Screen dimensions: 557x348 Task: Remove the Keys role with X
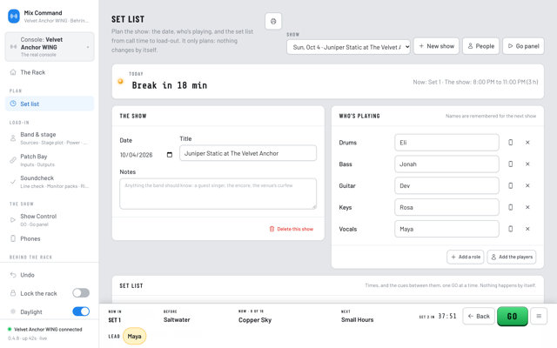527,207
